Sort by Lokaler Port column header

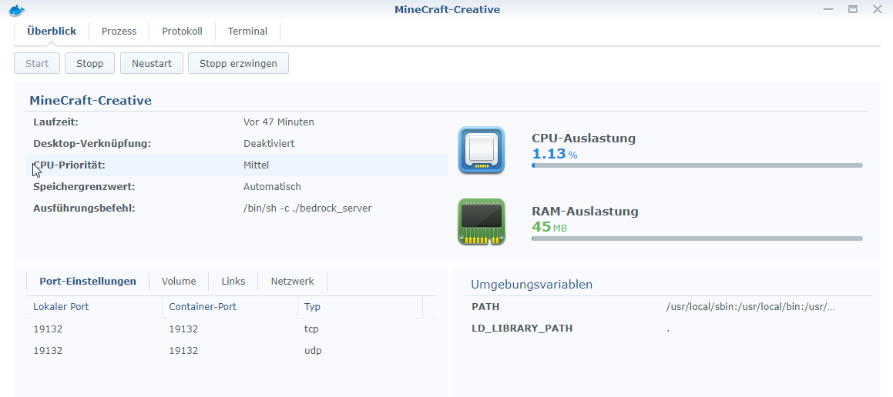click(x=94, y=307)
